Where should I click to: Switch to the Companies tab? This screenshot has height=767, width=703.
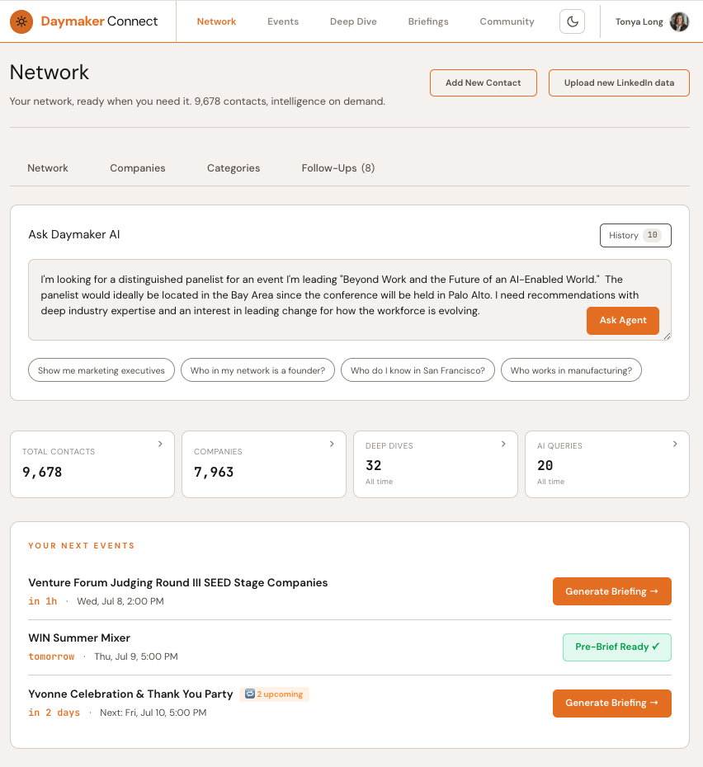pyautogui.click(x=138, y=167)
